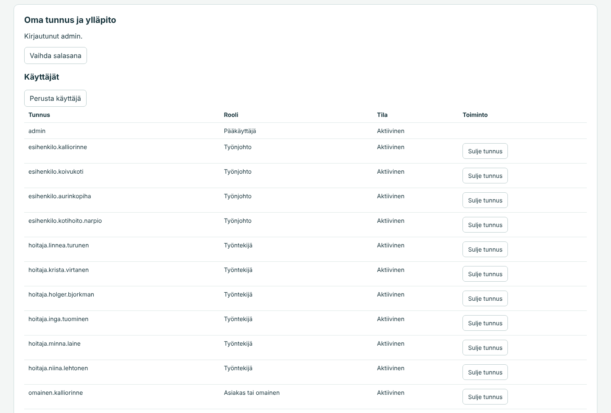Click the Vaihda salasana button
Screen dimensions: 611x413
[x=56, y=55]
